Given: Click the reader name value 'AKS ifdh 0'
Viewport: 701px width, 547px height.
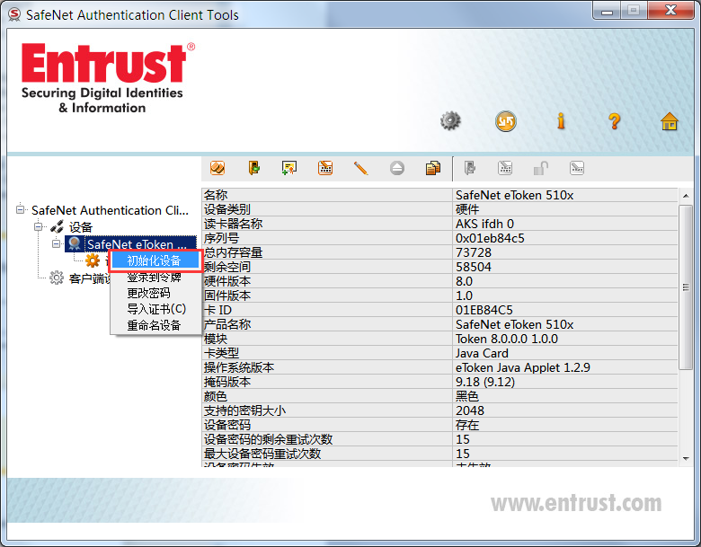Looking at the screenshot, I should (x=484, y=224).
